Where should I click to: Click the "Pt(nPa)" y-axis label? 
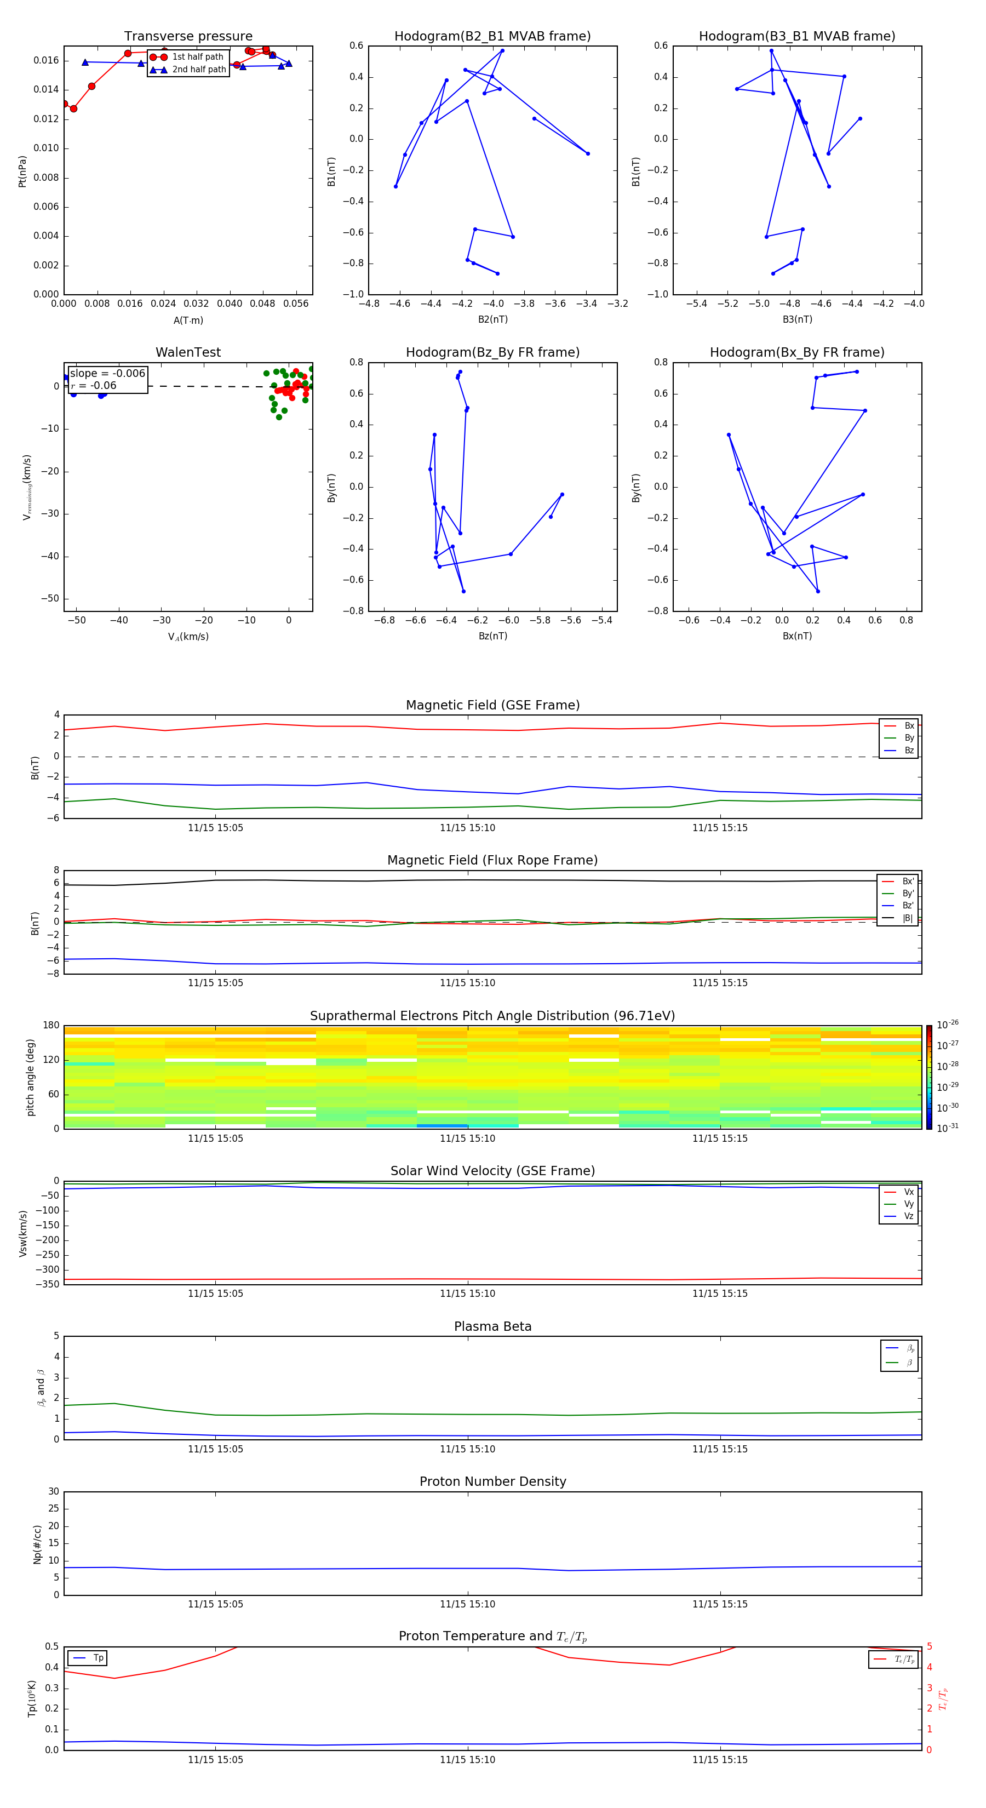coord(22,170)
